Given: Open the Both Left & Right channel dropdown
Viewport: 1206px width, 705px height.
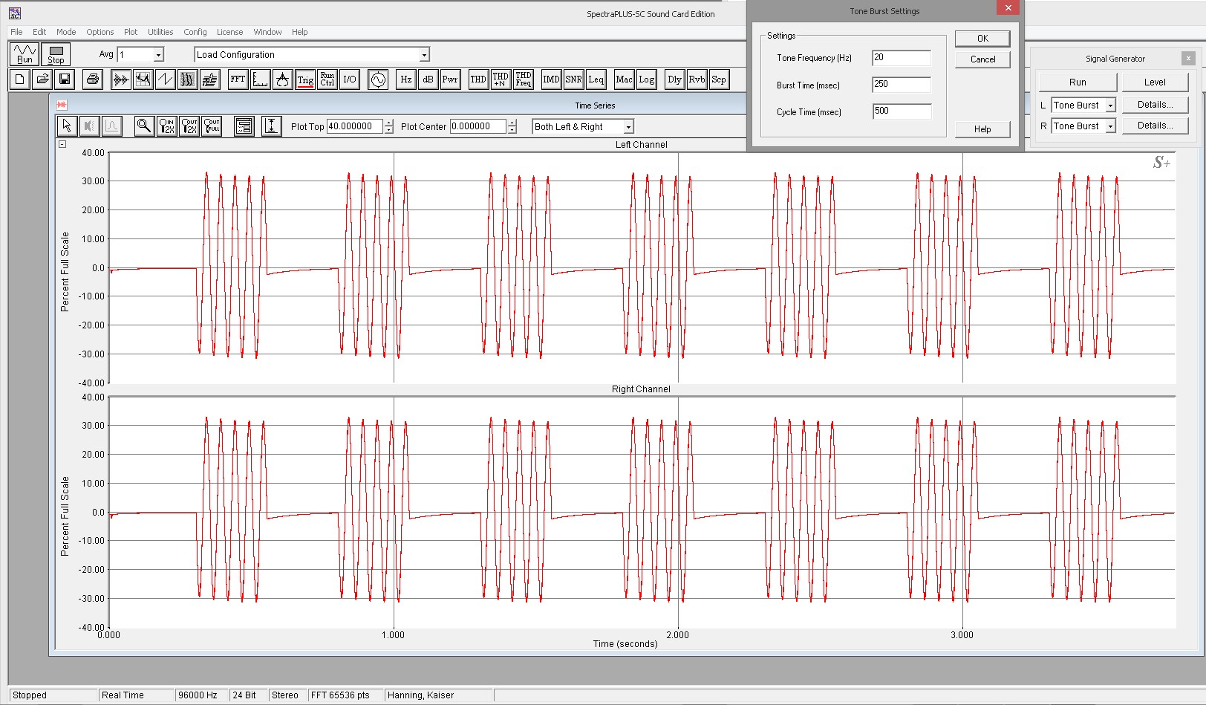Looking at the screenshot, I should [628, 127].
